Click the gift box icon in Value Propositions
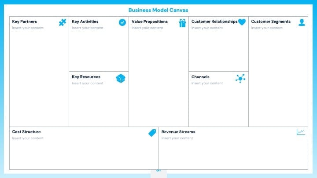 [182, 23]
